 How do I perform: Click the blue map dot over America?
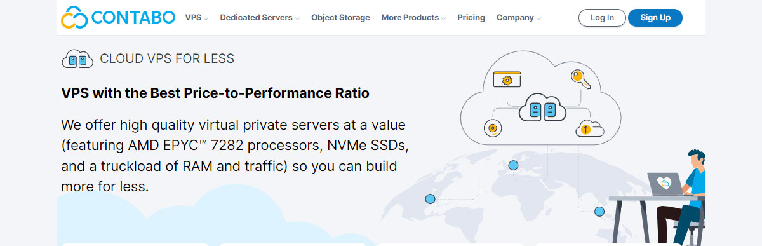pos(430,199)
